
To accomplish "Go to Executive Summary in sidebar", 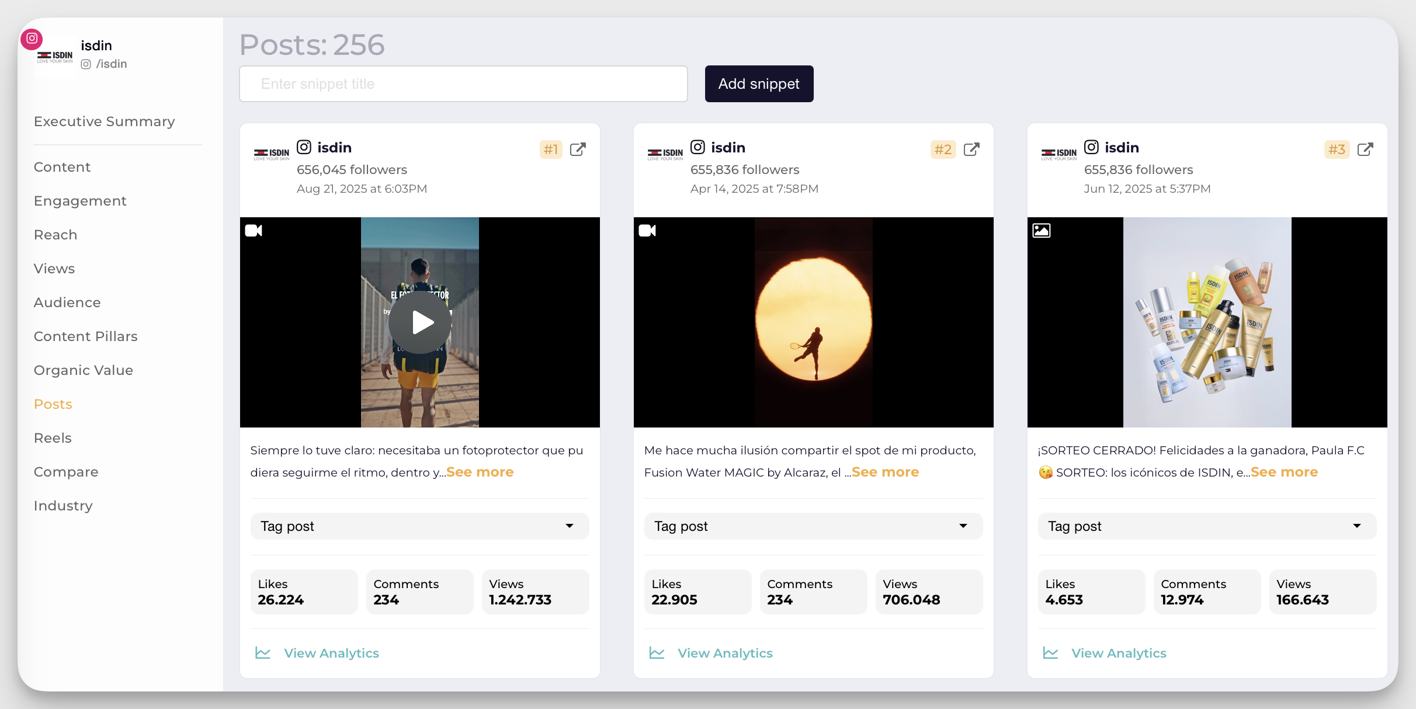I will [x=104, y=121].
